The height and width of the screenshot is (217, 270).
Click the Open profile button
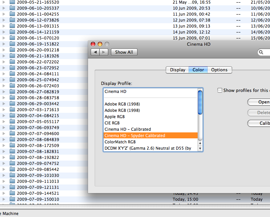[x=259, y=102]
